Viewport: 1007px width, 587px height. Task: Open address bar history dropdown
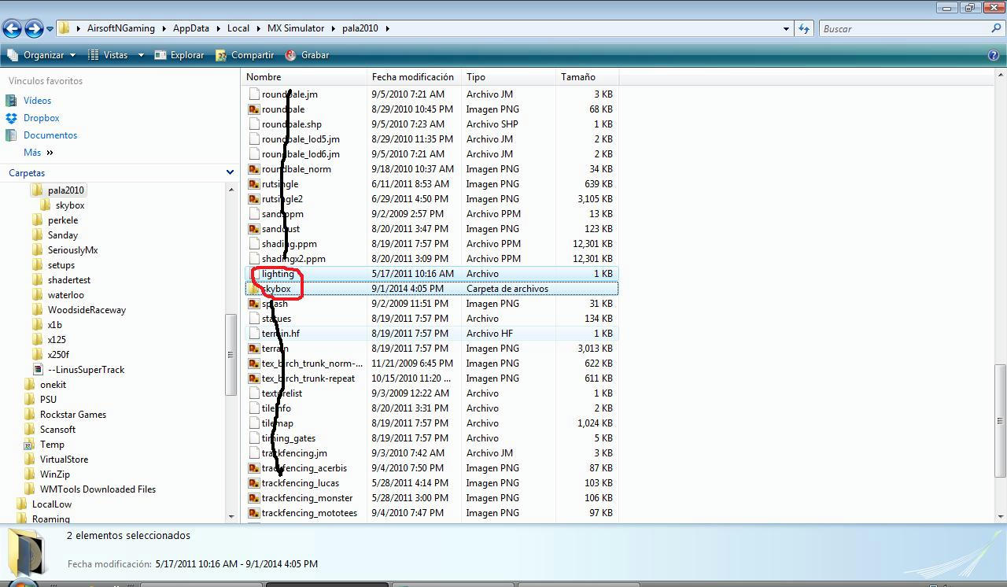787,28
